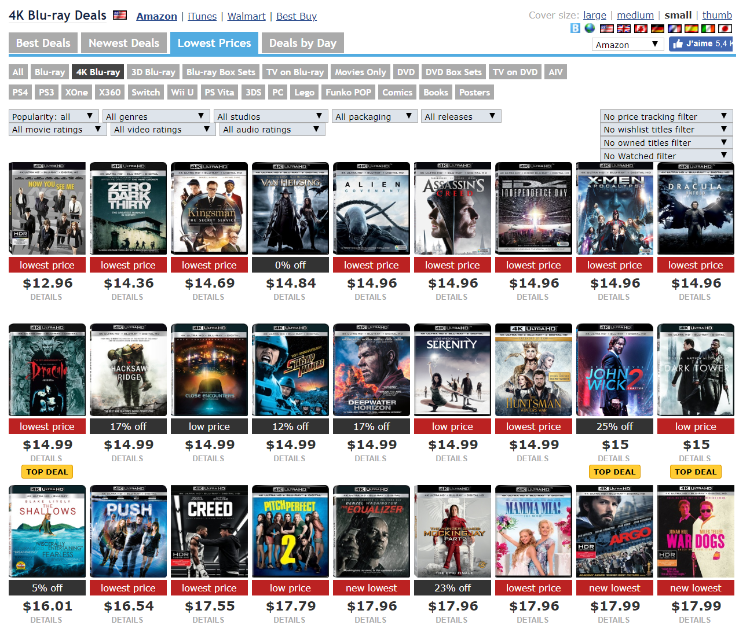
Task: Click the 0% off label under Van Helsing
Action: [x=291, y=265]
